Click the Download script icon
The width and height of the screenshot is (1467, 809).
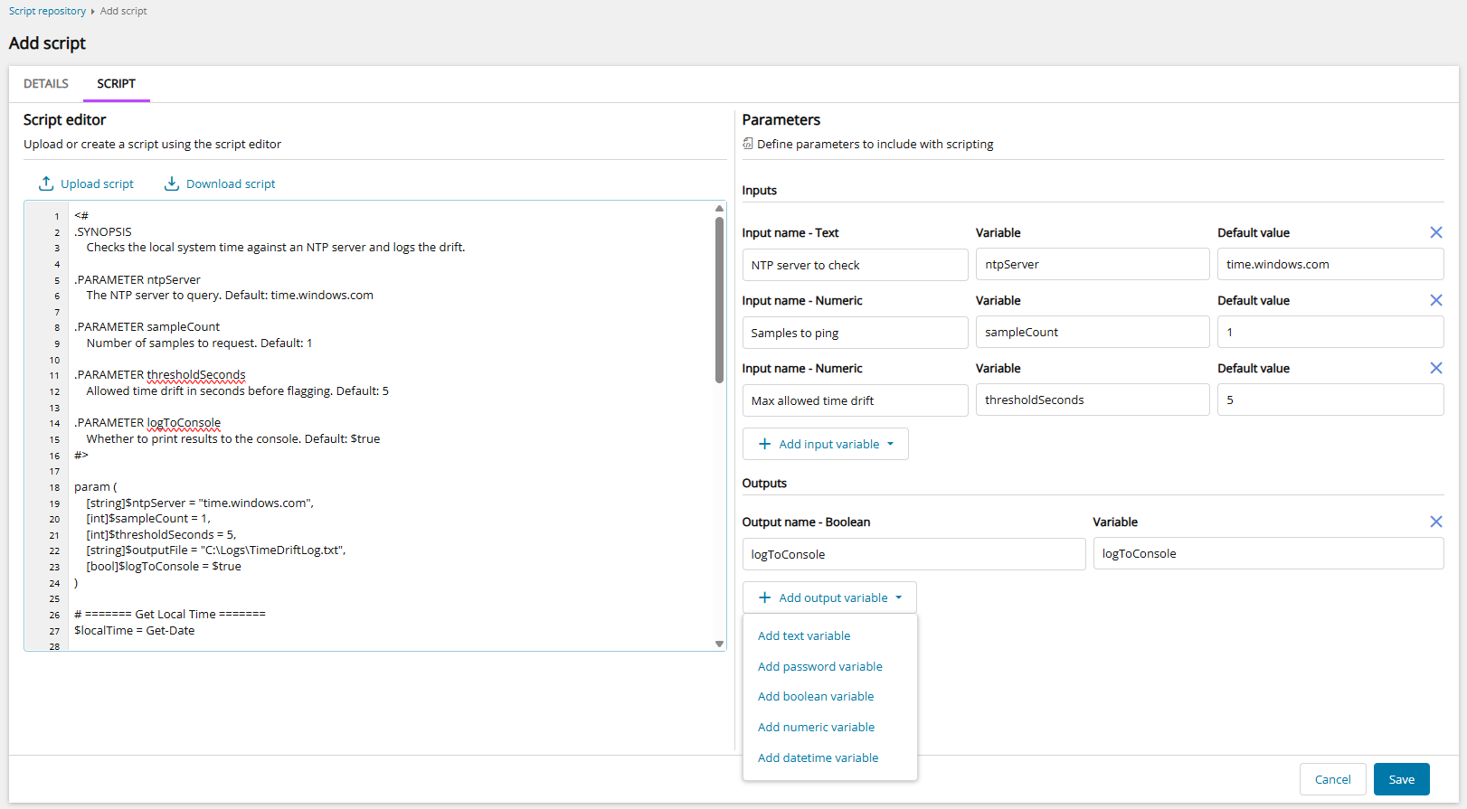click(x=171, y=183)
